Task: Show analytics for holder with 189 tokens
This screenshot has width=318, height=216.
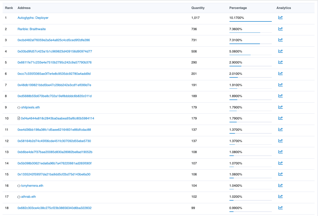Action: 280,96
